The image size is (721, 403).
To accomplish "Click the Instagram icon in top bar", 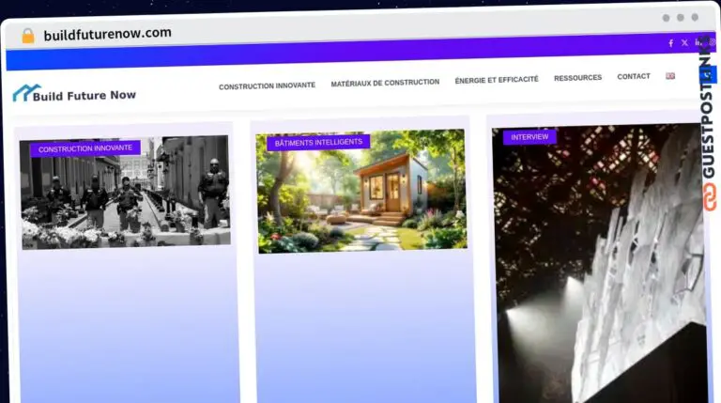I will click(x=711, y=43).
